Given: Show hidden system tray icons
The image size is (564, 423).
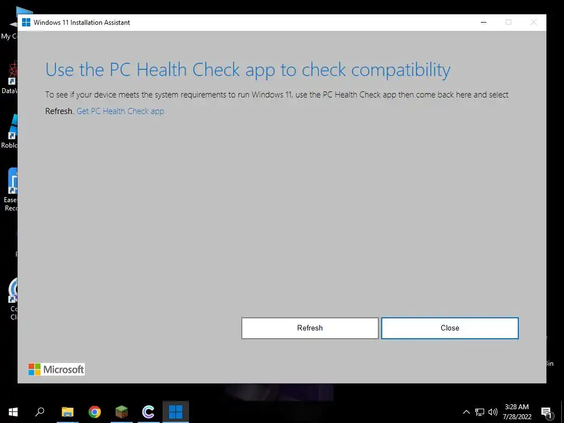Looking at the screenshot, I should pos(466,412).
